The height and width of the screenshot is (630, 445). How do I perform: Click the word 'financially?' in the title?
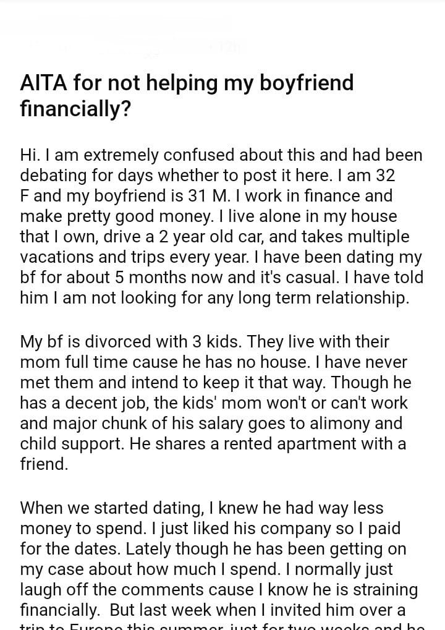pyautogui.click(x=75, y=109)
